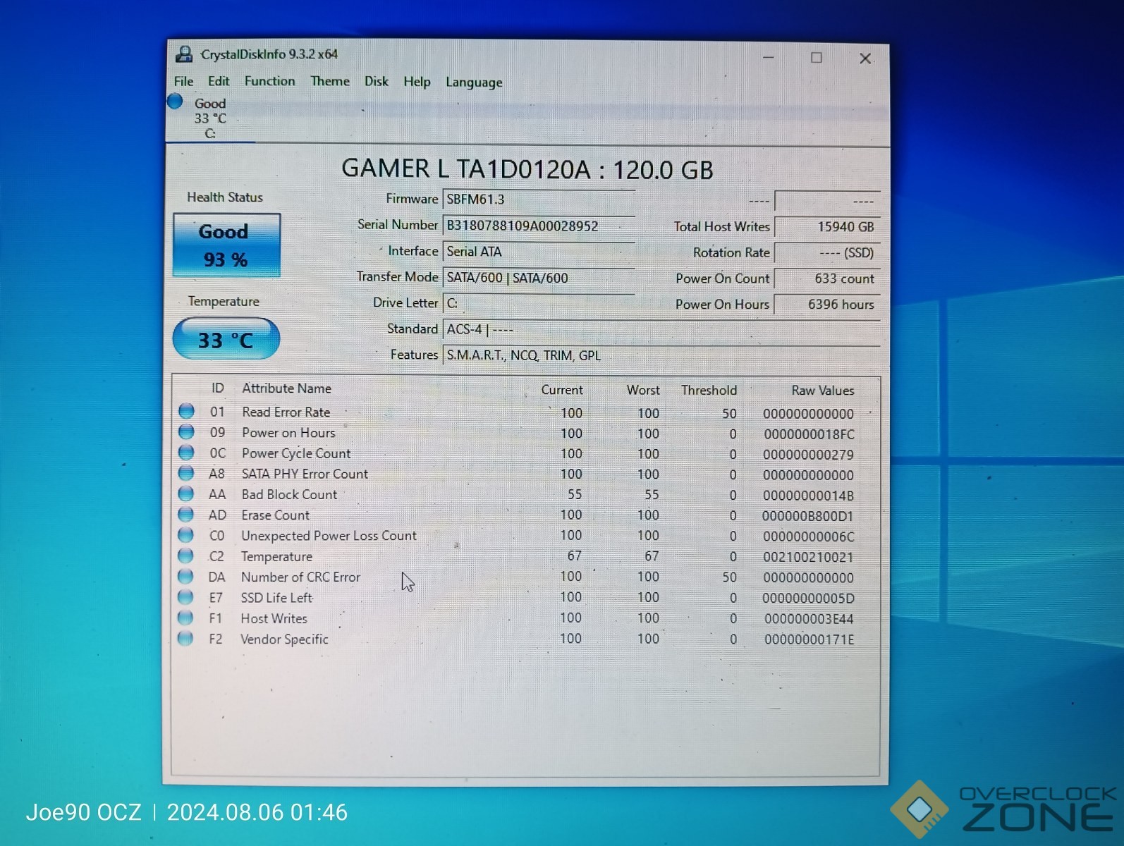Screen dimensions: 1124x846
Task: Click the Current column header
Action: pos(562,390)
